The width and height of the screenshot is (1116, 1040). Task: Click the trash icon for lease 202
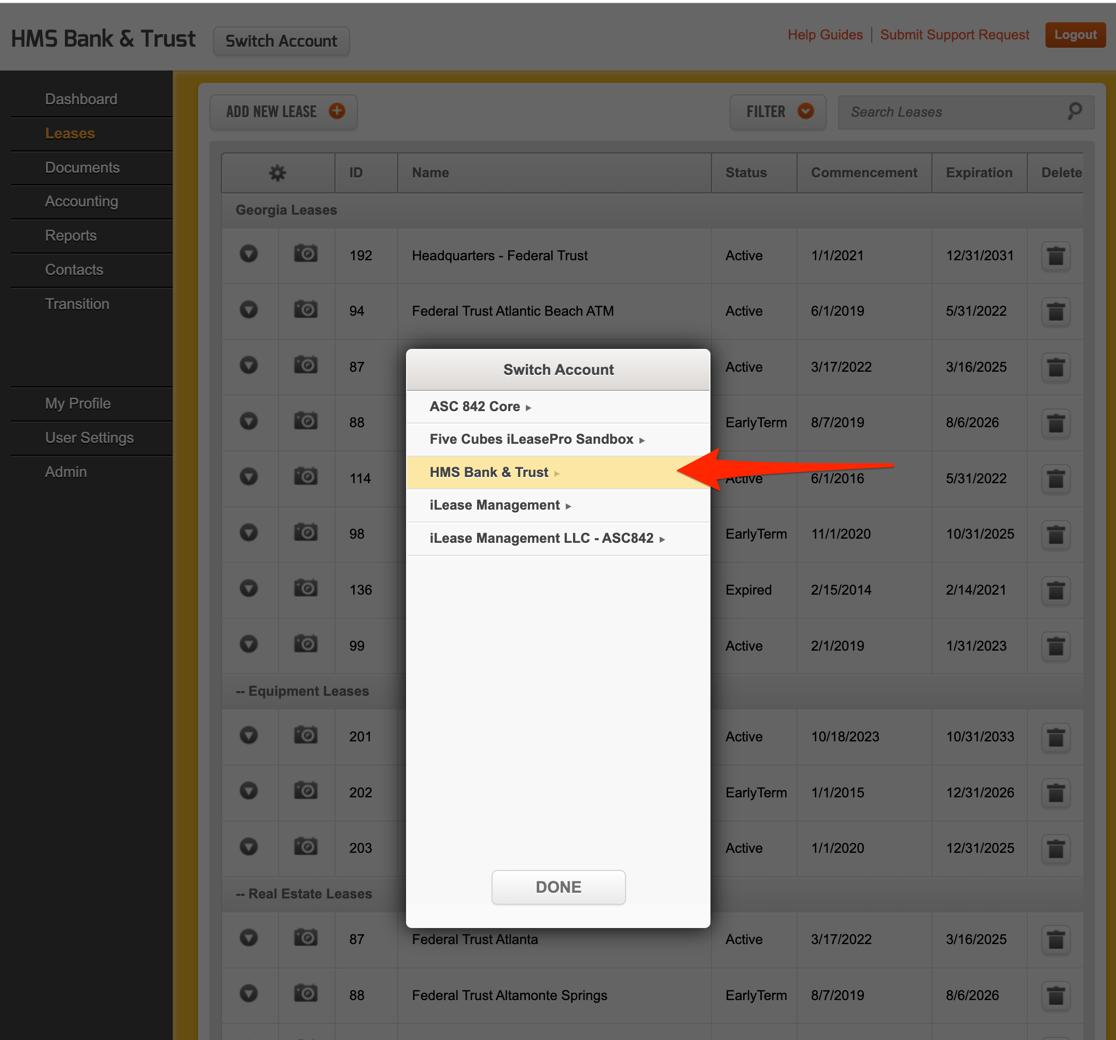click(x=1056, y=793)
